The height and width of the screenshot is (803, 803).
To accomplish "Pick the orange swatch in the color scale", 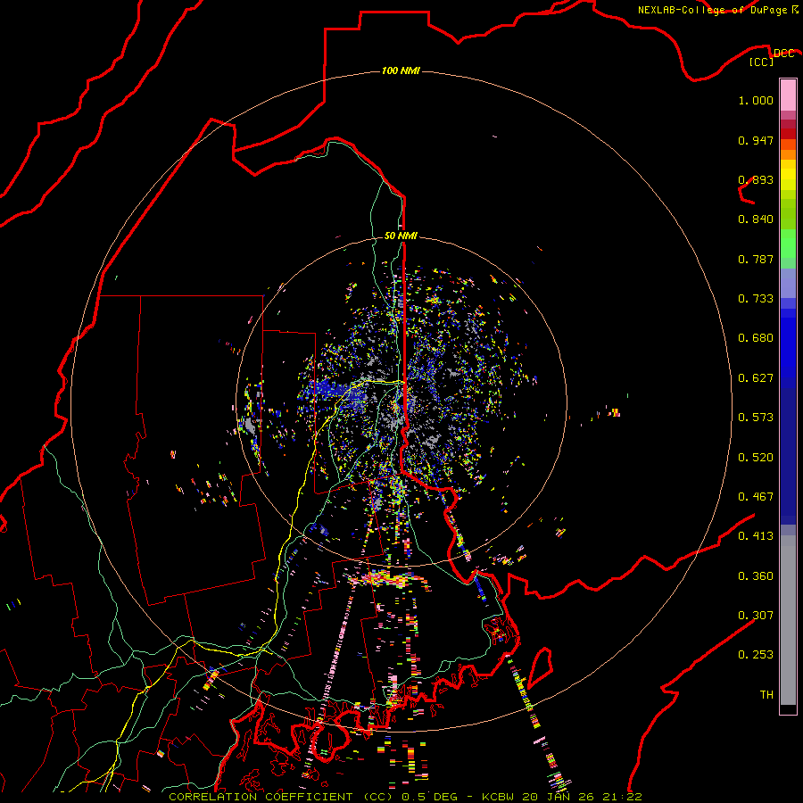I will [x=788, y=154].
